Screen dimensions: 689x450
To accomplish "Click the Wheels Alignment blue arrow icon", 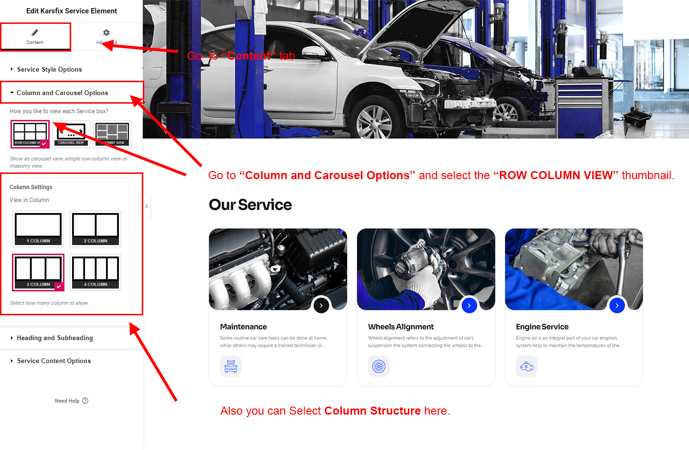I will click(469, 305).
